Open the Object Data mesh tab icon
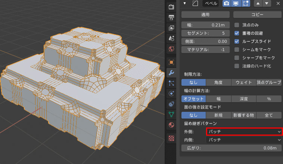 click(x=171, y=114)
